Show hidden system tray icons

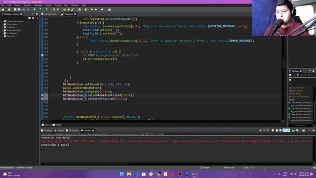(x=275, y=174)
